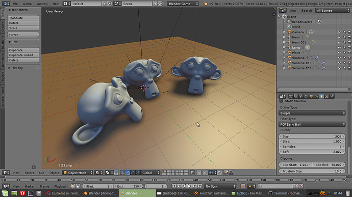Select the translate manipulator arrow icon
This screenshot has height=197, width=352.
[128, 173]
